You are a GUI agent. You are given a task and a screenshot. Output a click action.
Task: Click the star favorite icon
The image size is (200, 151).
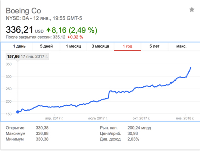coord(192,10)
